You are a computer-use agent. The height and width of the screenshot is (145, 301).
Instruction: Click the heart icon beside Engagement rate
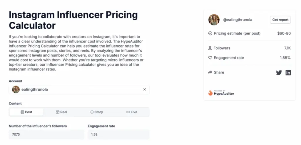point(210,58)
